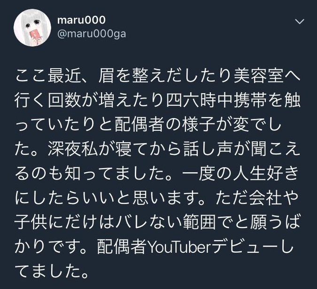The width and height of the screenshot is (317, 289).
Task: Click the final line てました。
Action: (x=52, y=271)
